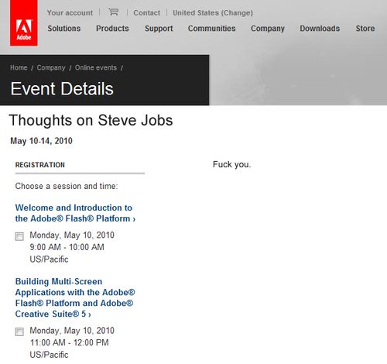Image resolution: width=387 pixels, height=364 pixels.
Task: Open the Support menu
Action: point(159,29)
